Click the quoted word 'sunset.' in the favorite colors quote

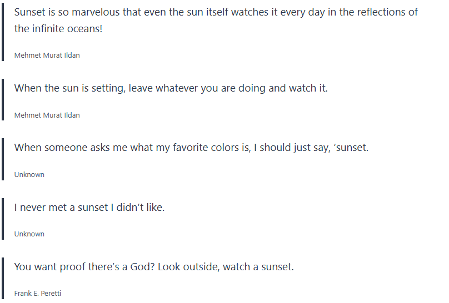click(x=352, y=148)
